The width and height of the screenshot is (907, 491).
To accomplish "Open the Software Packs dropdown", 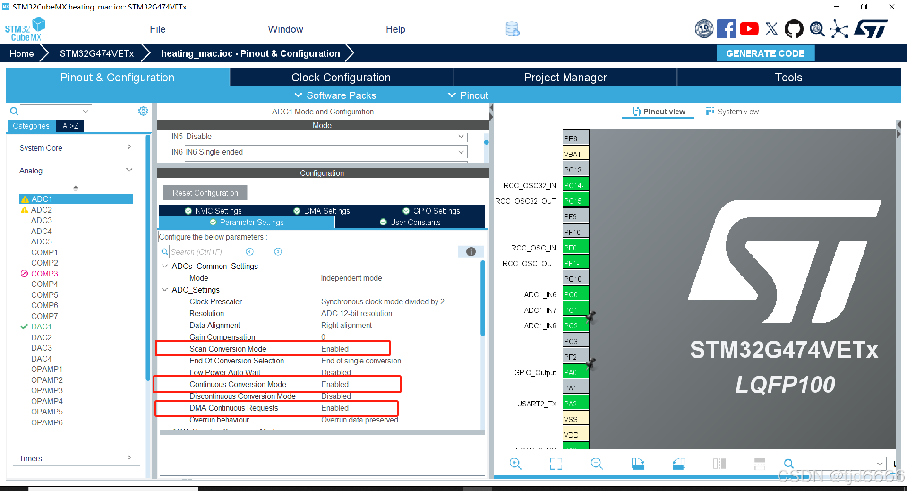I will pyautogui.click(x=335, y=95).
